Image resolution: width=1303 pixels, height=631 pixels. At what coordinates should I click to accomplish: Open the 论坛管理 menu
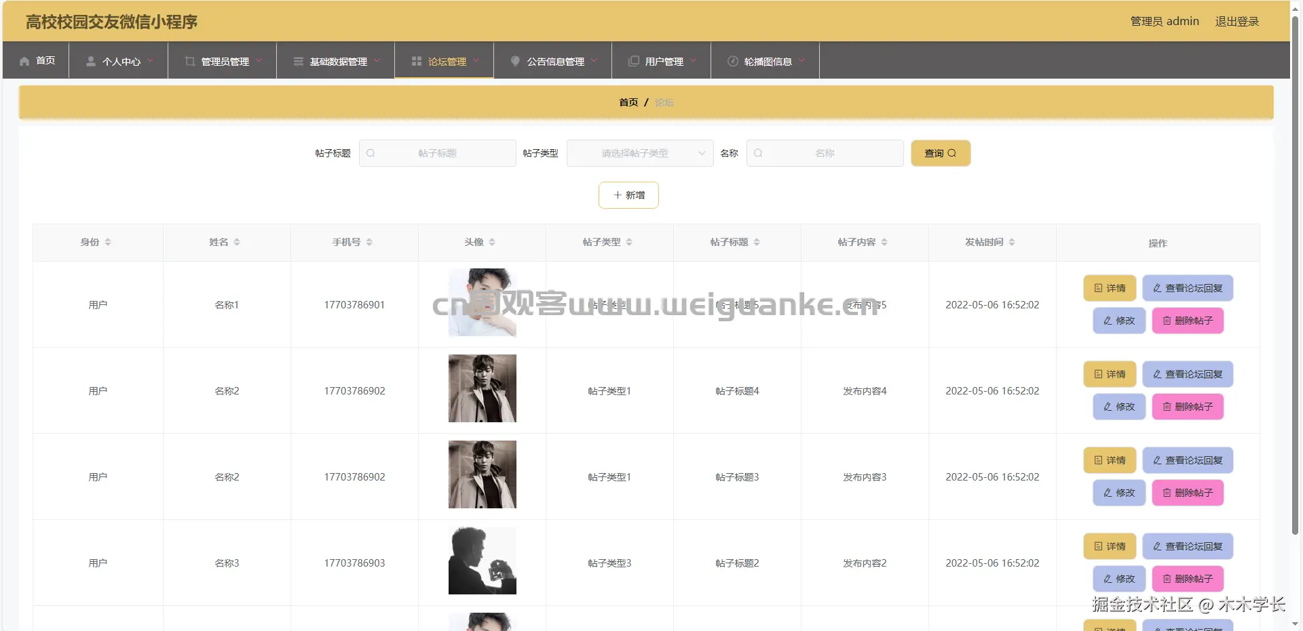pyautogui.click(x=445, y=60)
